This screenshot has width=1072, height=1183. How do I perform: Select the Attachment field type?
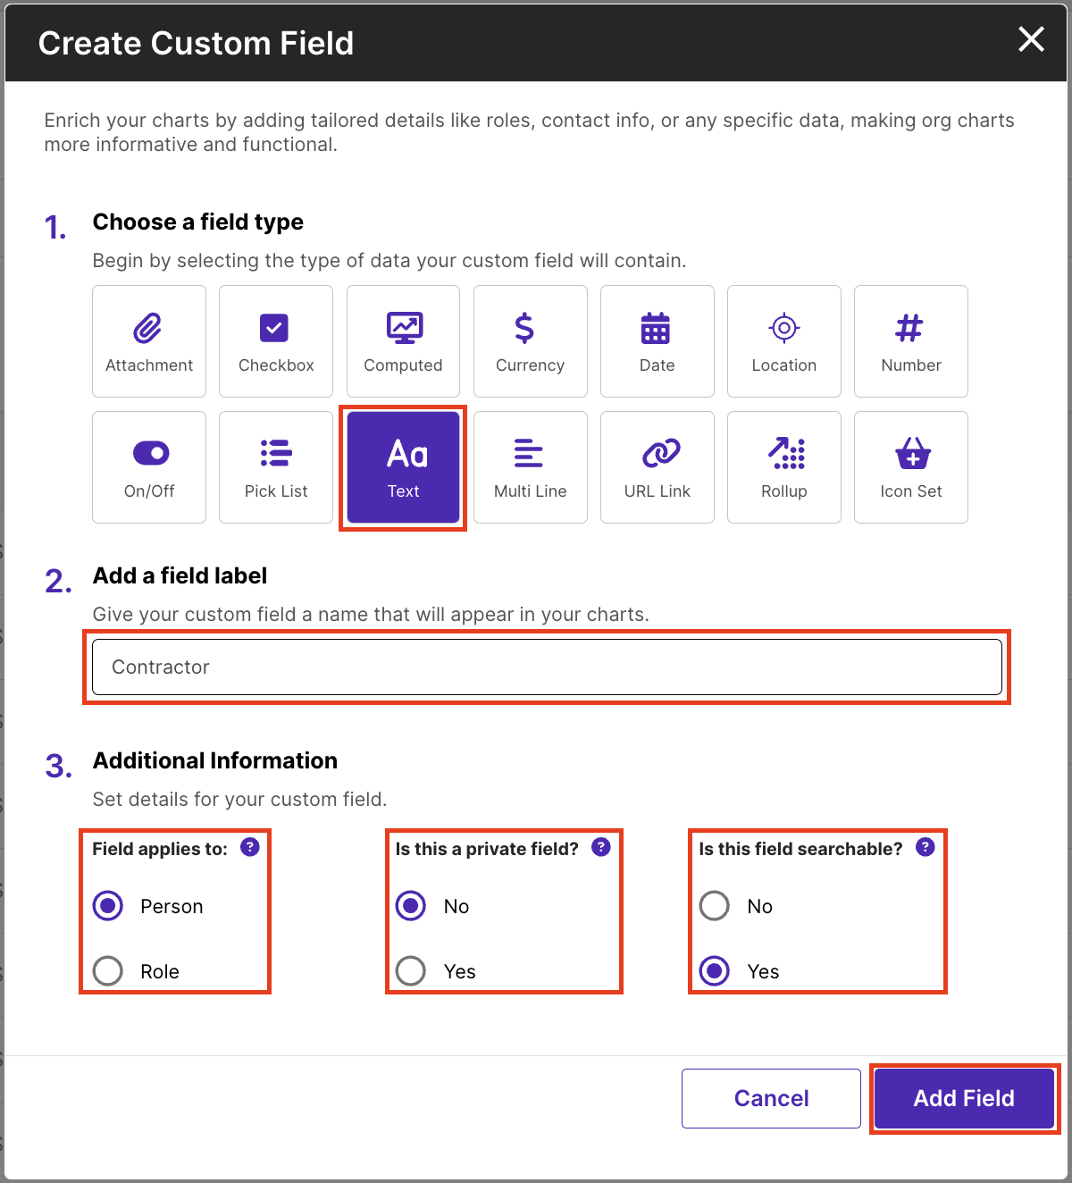tap(149, 341)
